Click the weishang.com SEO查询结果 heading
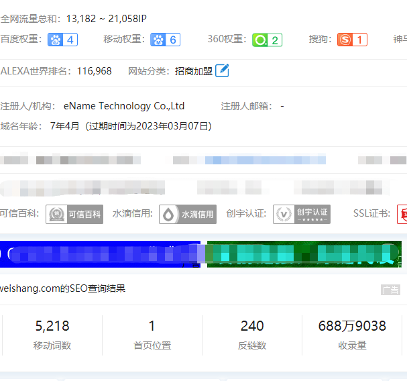The height and width of the screenshot is (381, 407). 62,288
